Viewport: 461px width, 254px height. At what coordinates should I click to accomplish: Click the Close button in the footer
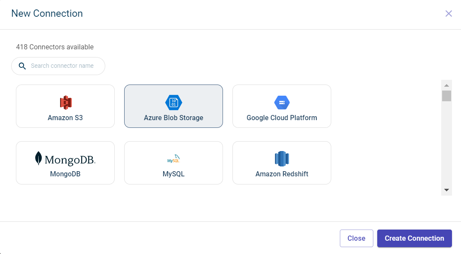[356, 239]
